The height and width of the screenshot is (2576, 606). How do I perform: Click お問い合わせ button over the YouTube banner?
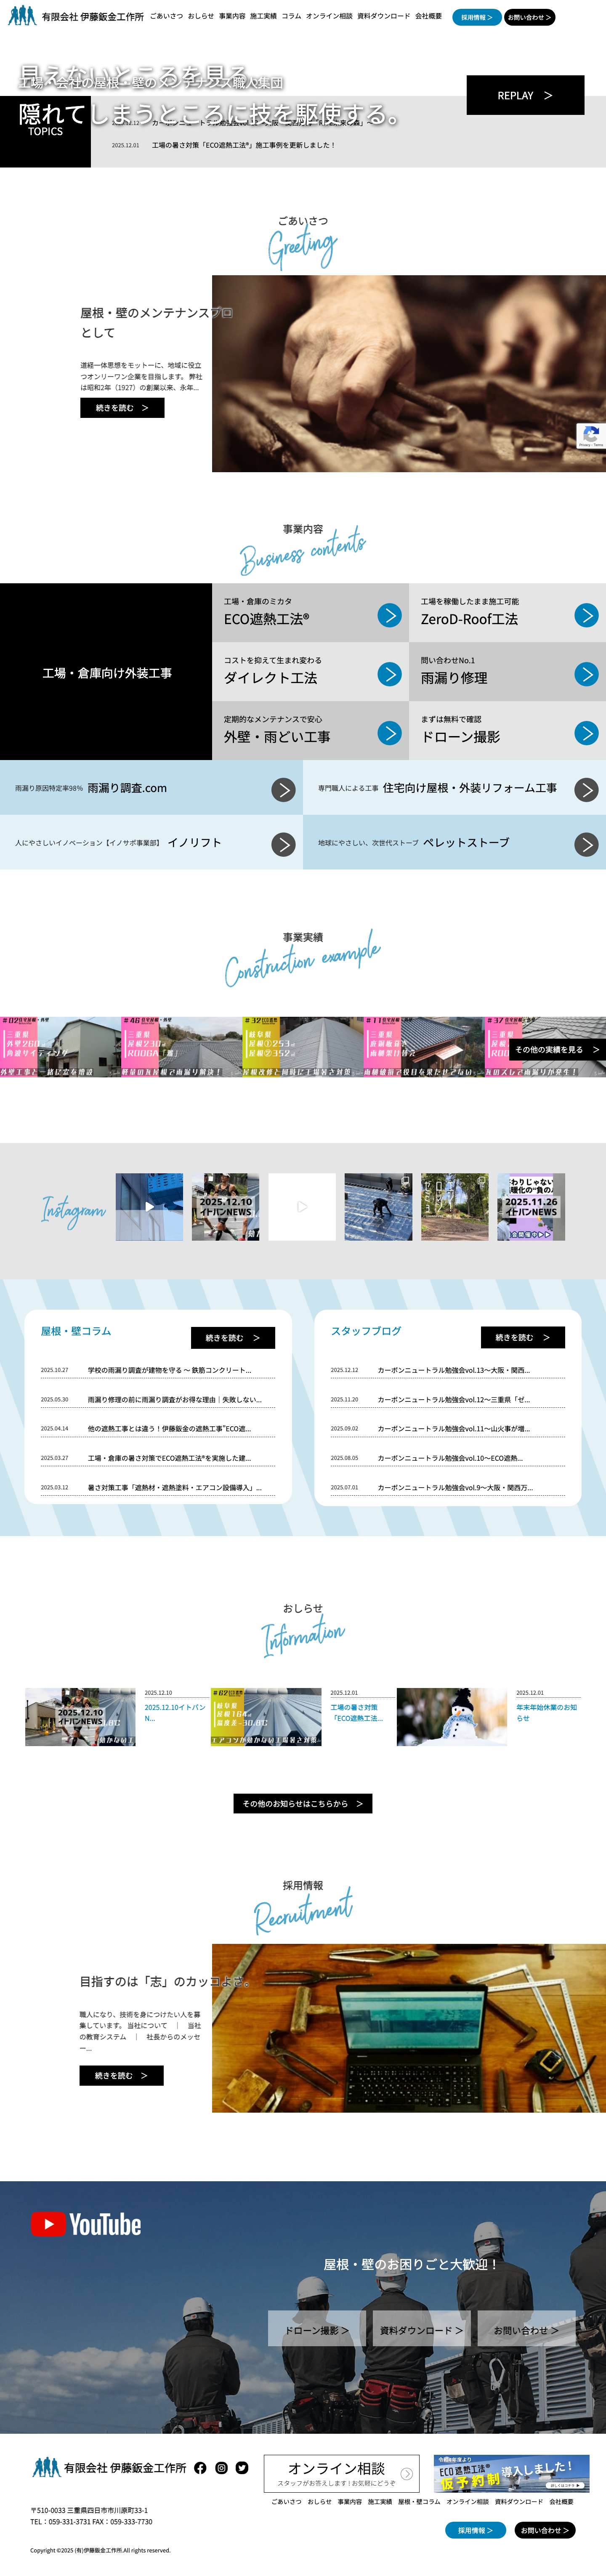coord(526,2330)
